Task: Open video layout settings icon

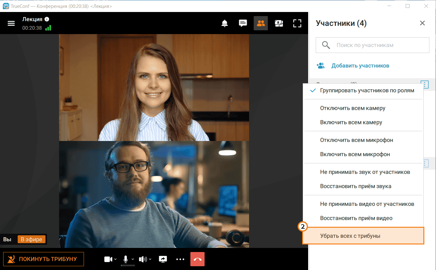Action: click(279, 23)
